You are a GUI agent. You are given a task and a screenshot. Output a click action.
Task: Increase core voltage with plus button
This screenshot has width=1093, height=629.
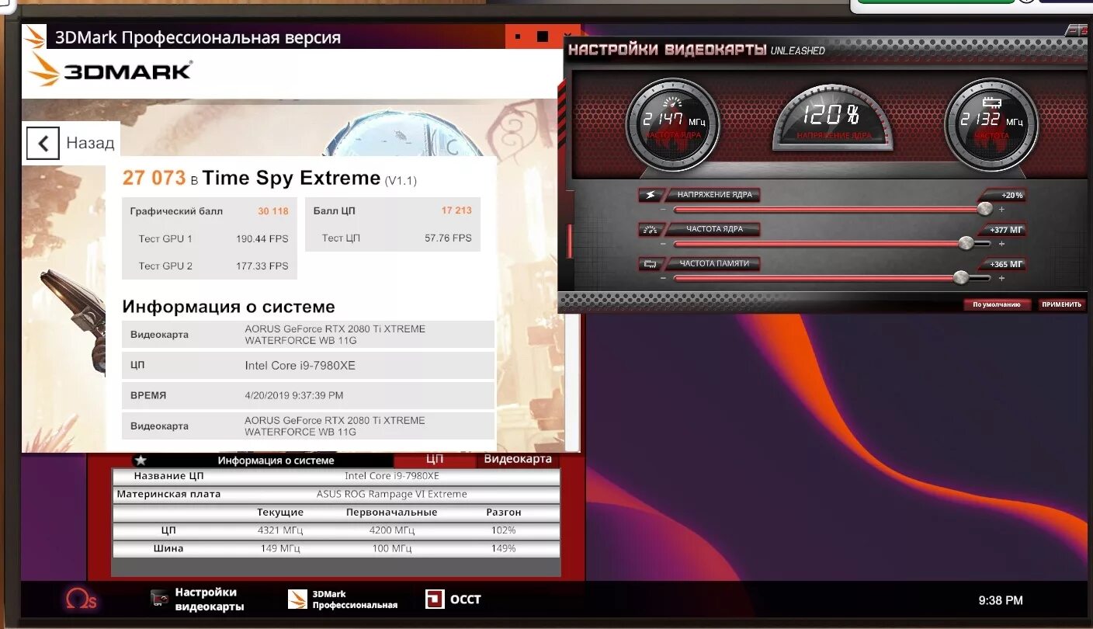[1001, 210]
